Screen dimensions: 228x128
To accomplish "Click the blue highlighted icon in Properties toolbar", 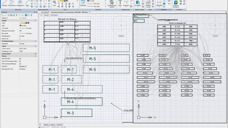I will [x=26, y=15].
